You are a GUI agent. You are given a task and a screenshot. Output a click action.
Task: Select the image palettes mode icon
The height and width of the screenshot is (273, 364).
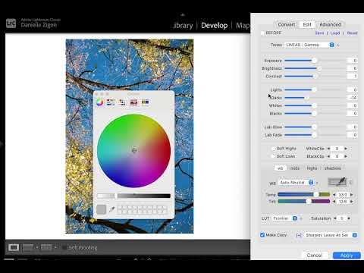[133, 102]
